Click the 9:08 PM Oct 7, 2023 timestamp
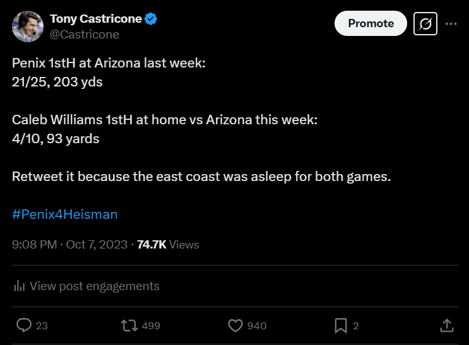469x345 pixels. pyautogui.click(x=69, y=245)
